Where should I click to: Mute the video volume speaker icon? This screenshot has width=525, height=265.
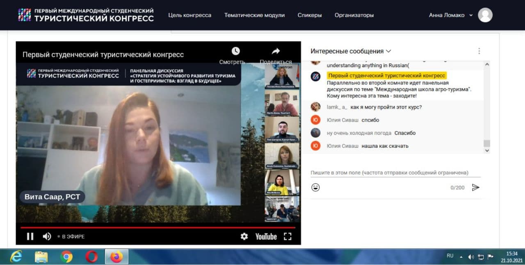47,236
